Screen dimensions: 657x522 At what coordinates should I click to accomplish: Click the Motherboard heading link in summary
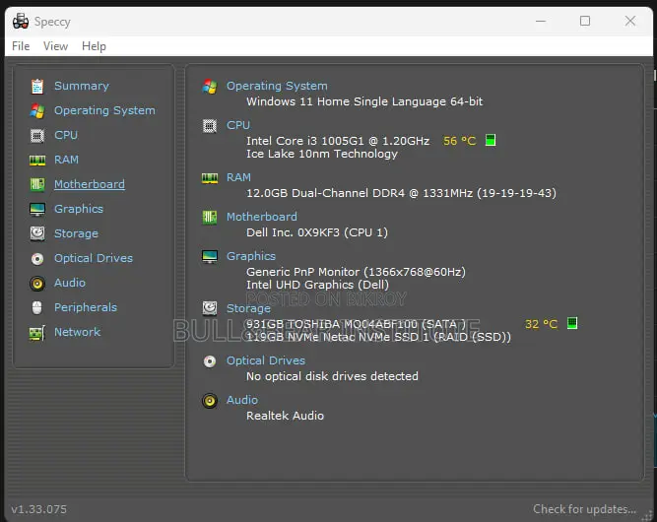point(262,217)
